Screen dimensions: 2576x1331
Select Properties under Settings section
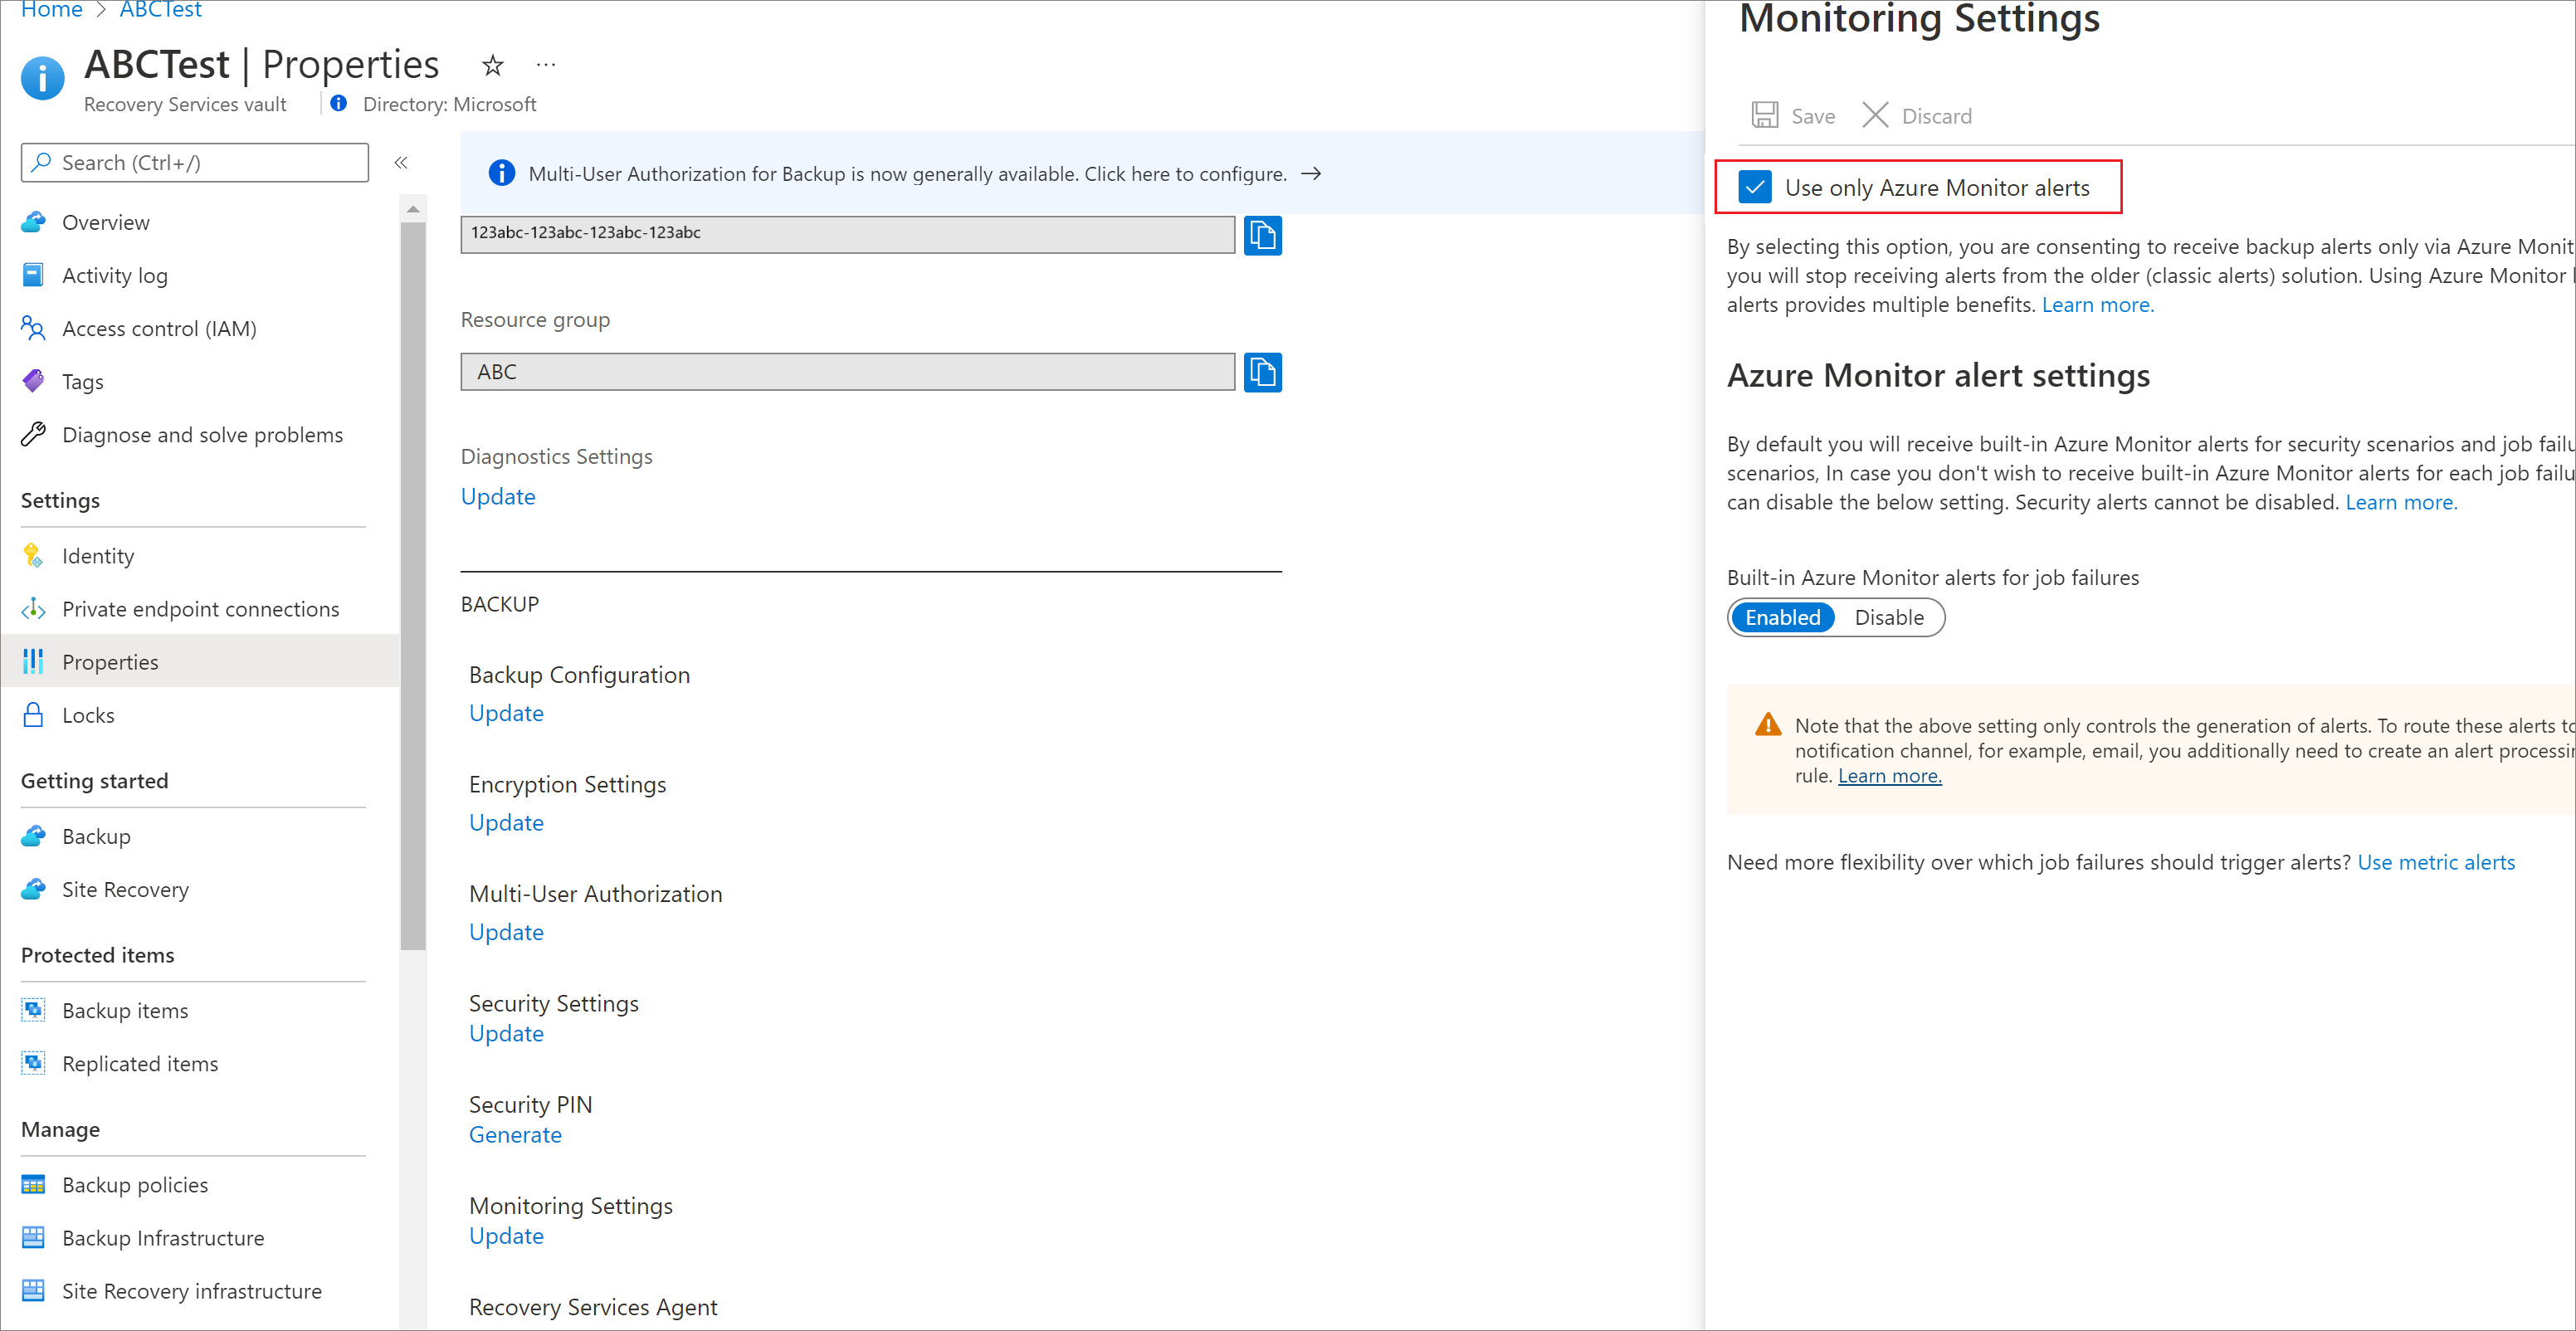pos(112,661)
